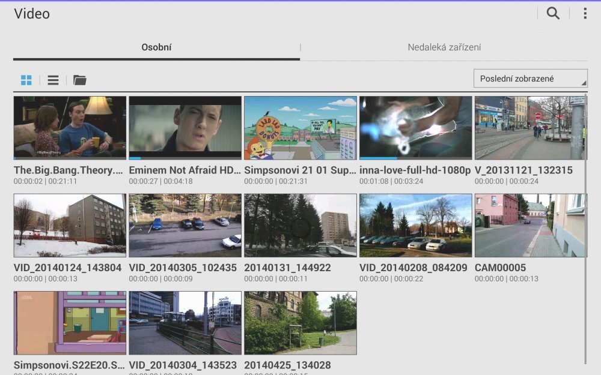Image resolution: width=601 pixels, height=375 pixels.
Task: Open VID_20140305_102435 parking lot clip
Action: click(185, 225)
